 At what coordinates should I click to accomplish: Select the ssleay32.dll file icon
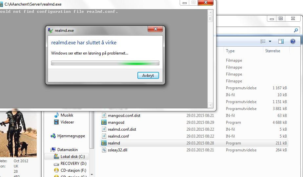click(x=104, y=150)
